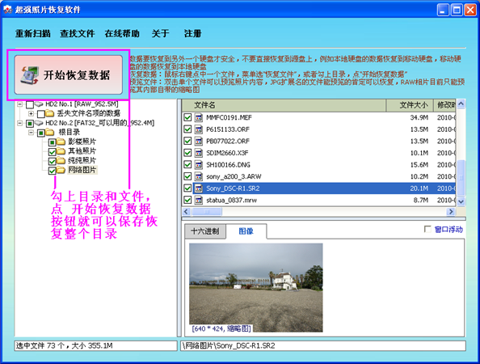Click the horizontal scroll right arrow
The width and height of the screenshot is (480, 364).
(x=451, y=211)
